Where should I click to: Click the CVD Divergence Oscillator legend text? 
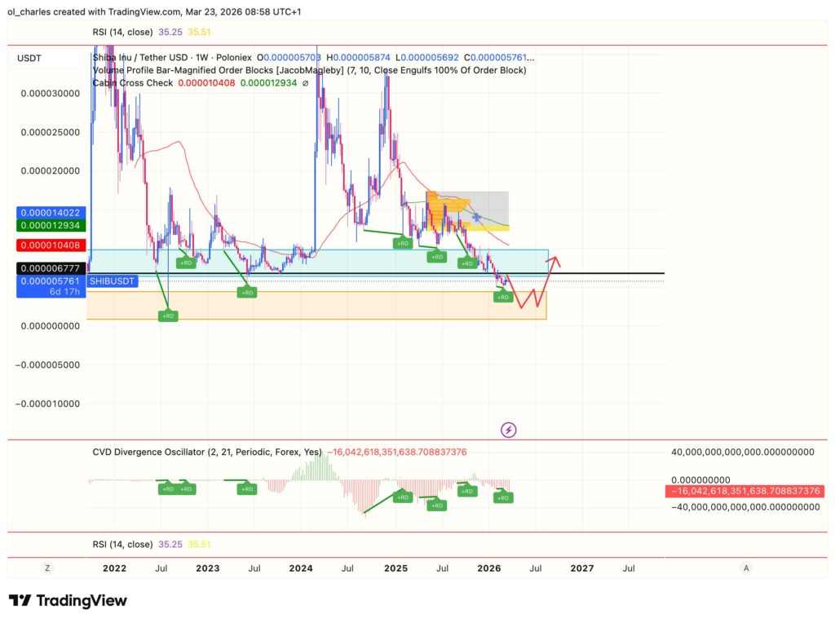[x=206, y=451]
